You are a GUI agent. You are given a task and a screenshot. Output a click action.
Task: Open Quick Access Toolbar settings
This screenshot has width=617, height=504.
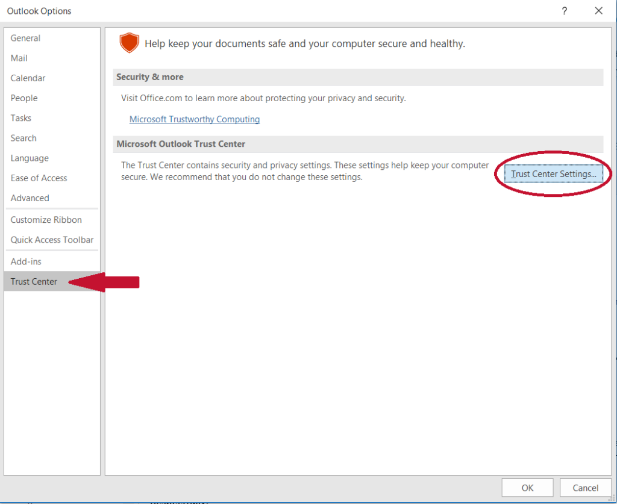52,240
